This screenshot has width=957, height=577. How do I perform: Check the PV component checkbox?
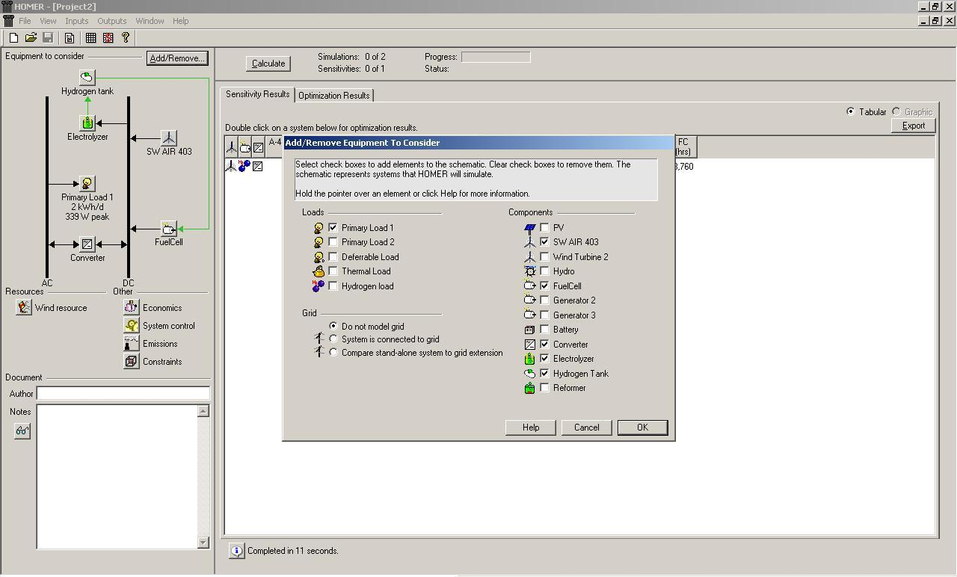545,228
